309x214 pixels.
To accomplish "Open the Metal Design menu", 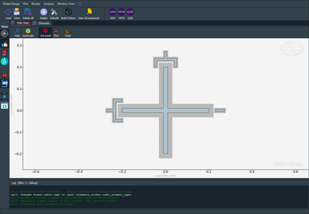I will pyautogui.click(x=12, y=4).
